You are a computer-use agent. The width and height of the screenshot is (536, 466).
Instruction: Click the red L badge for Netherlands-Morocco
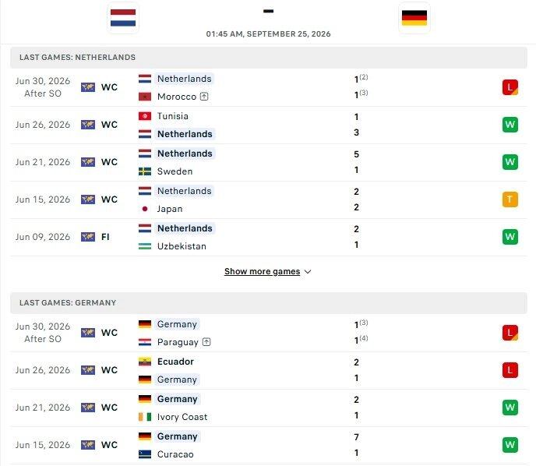click(510, 87)
